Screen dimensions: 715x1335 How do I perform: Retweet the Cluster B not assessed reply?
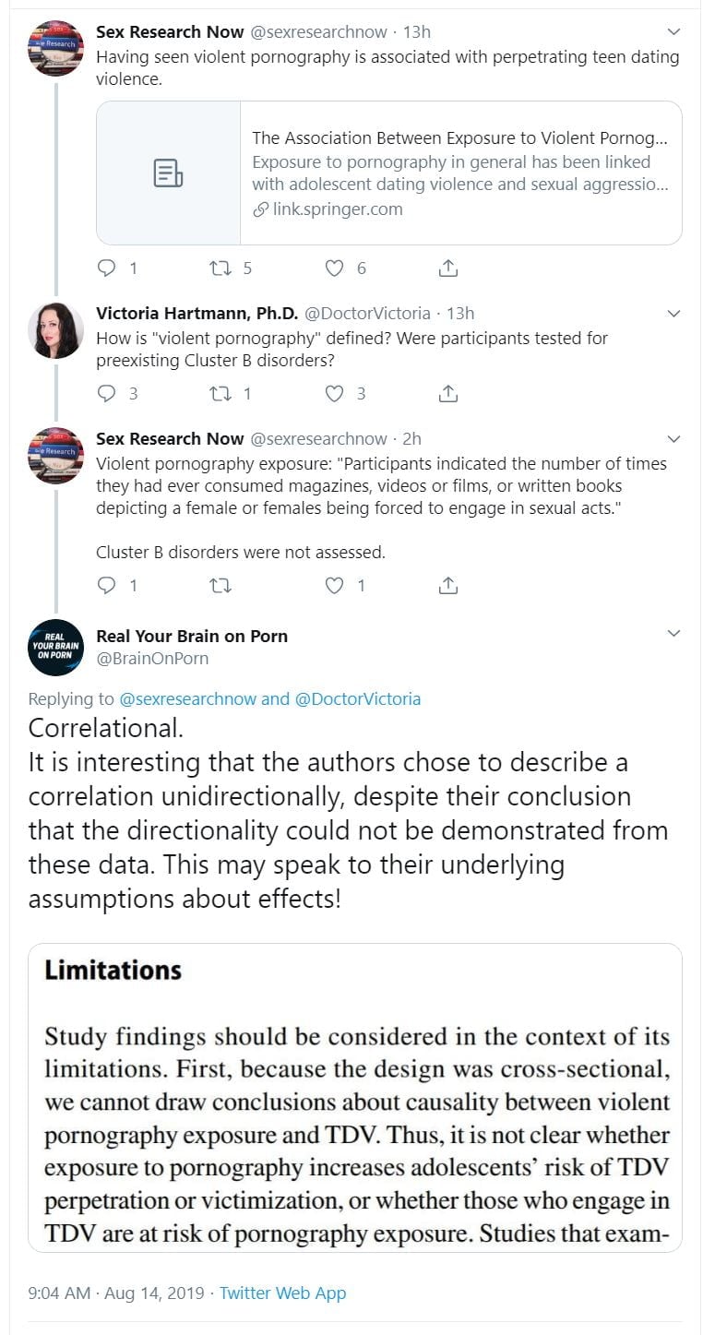(x=220, y=586)
